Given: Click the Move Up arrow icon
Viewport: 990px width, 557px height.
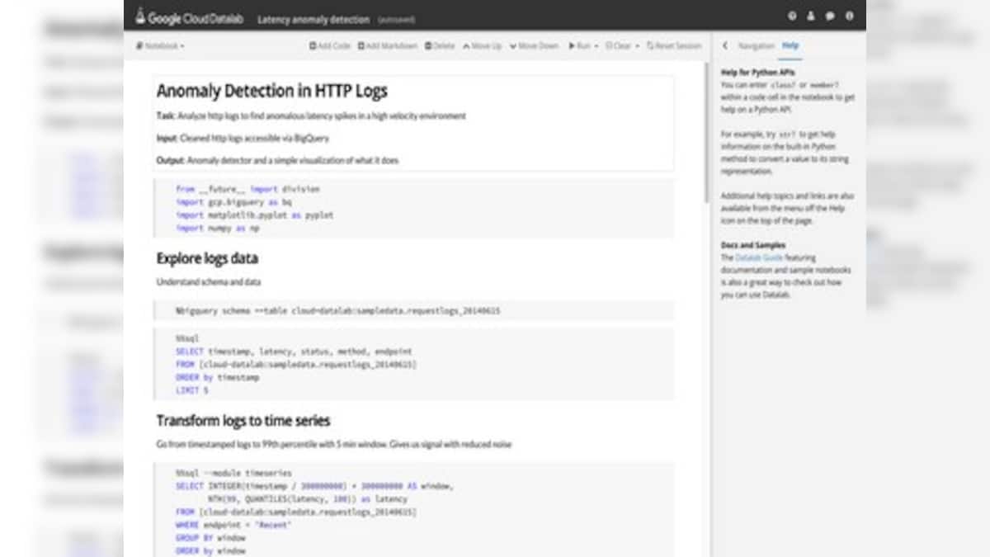Looking at the screenshot, I should click(465, 46).
